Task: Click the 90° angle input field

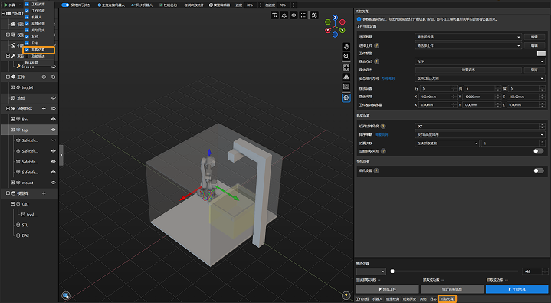Action: (x=480, y=126)
